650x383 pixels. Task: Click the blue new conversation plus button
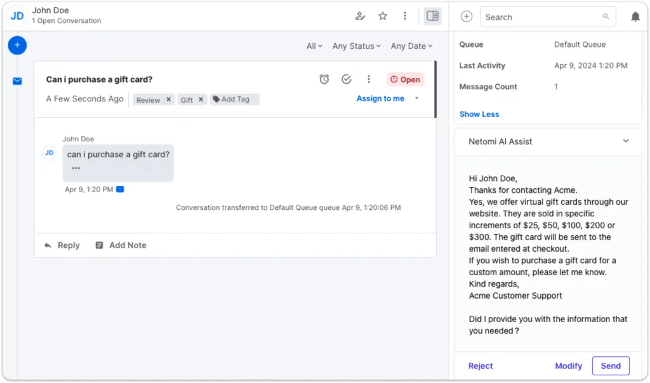point(17,45)
